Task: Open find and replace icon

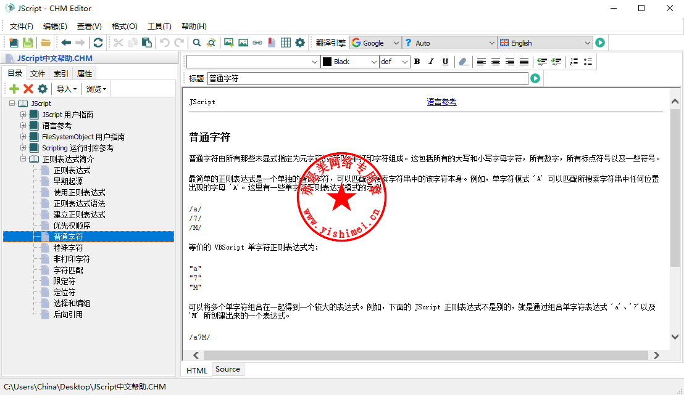Action: pyautogui.click(x=211, y=43)
